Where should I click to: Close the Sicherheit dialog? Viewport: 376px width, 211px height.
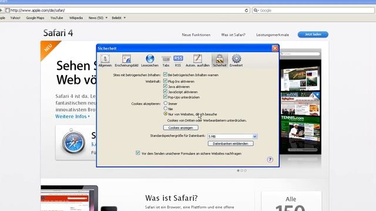point(275,48)
